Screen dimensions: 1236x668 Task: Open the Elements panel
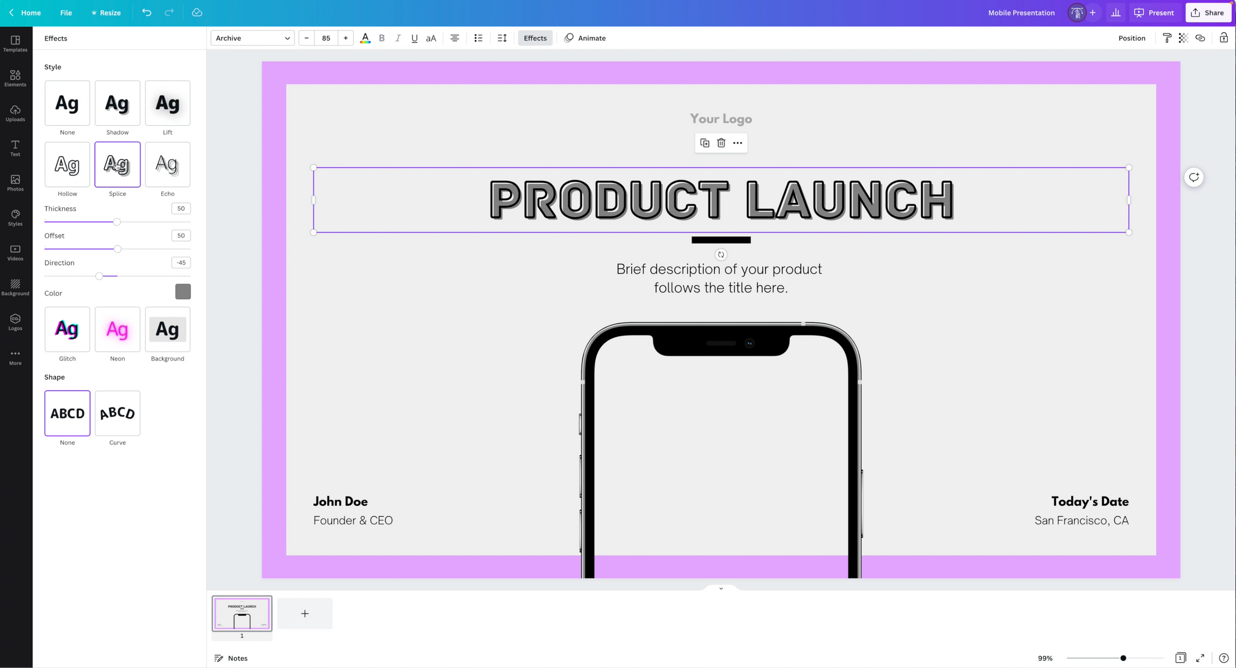15,77
